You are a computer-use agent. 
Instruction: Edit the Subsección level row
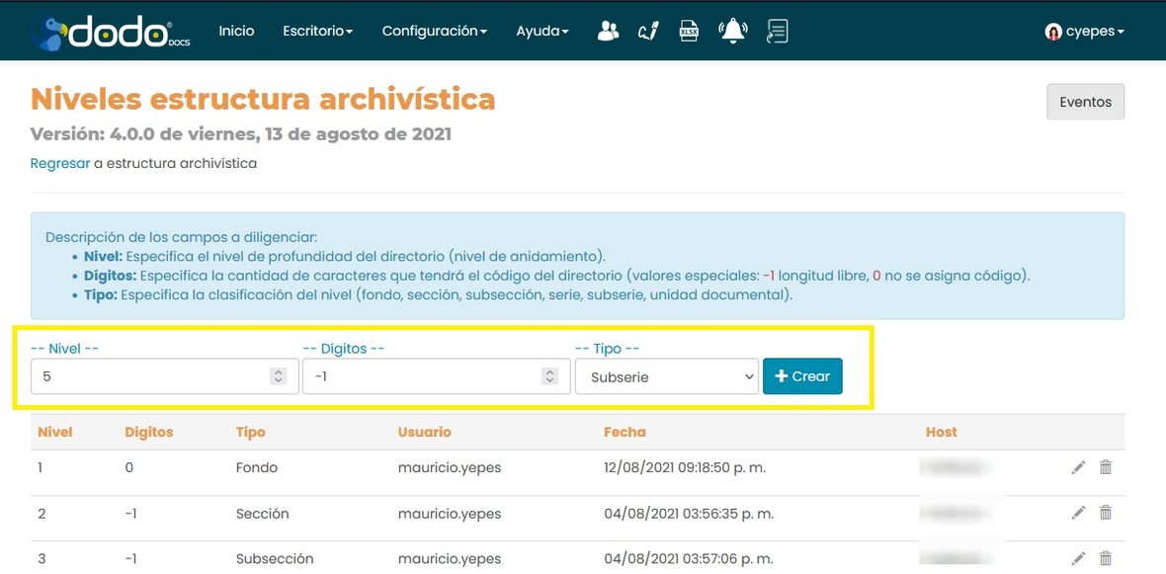1078,558
